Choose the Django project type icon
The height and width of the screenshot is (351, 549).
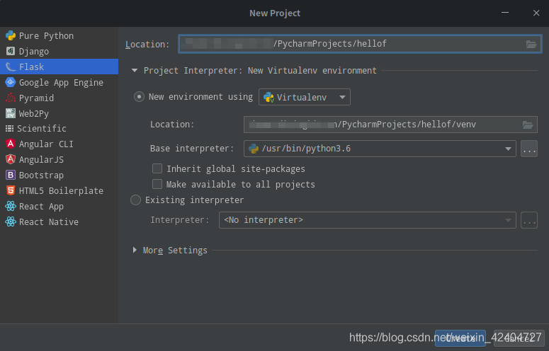(11, 51)
